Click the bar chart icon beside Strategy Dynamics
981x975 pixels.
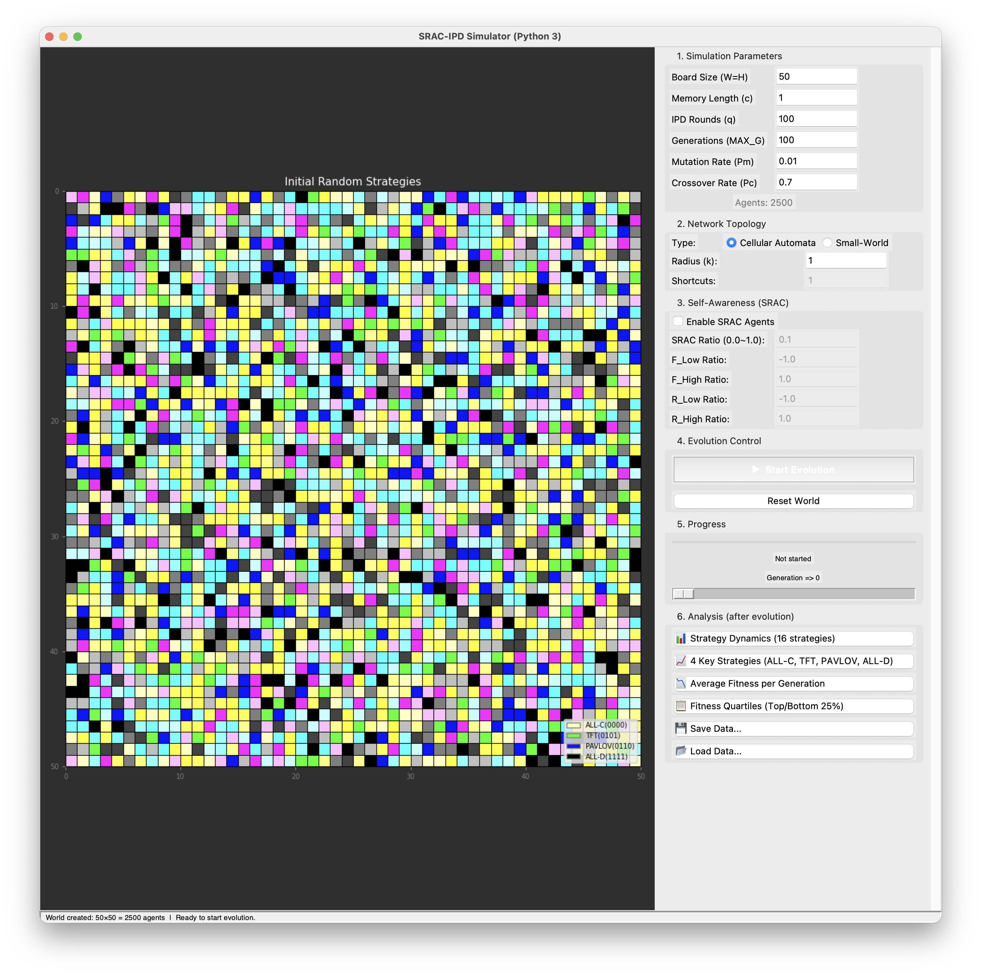click(x=681, y=638)
